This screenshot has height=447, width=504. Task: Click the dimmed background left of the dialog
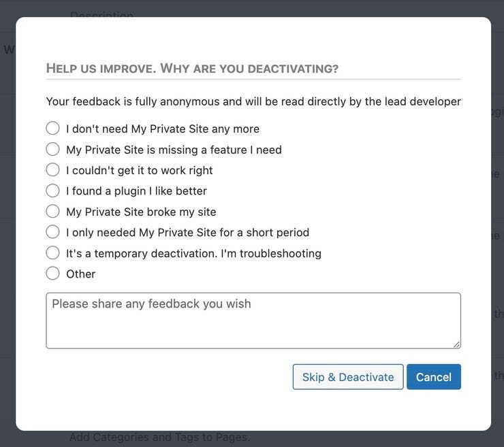pos(7,225)
